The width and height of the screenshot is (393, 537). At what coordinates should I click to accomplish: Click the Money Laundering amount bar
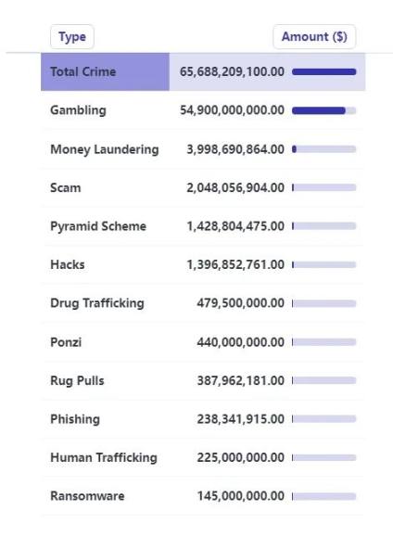[x=323, y=149]
